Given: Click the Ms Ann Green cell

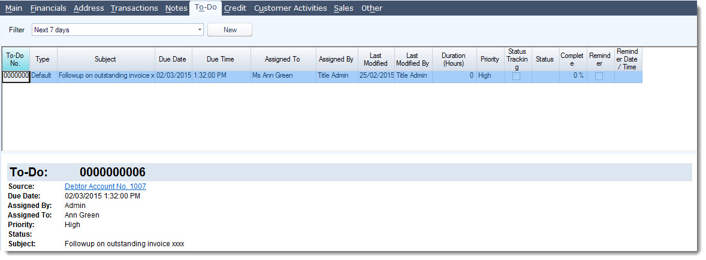Looking at the screenshot, I should click(x=283, y=77).
